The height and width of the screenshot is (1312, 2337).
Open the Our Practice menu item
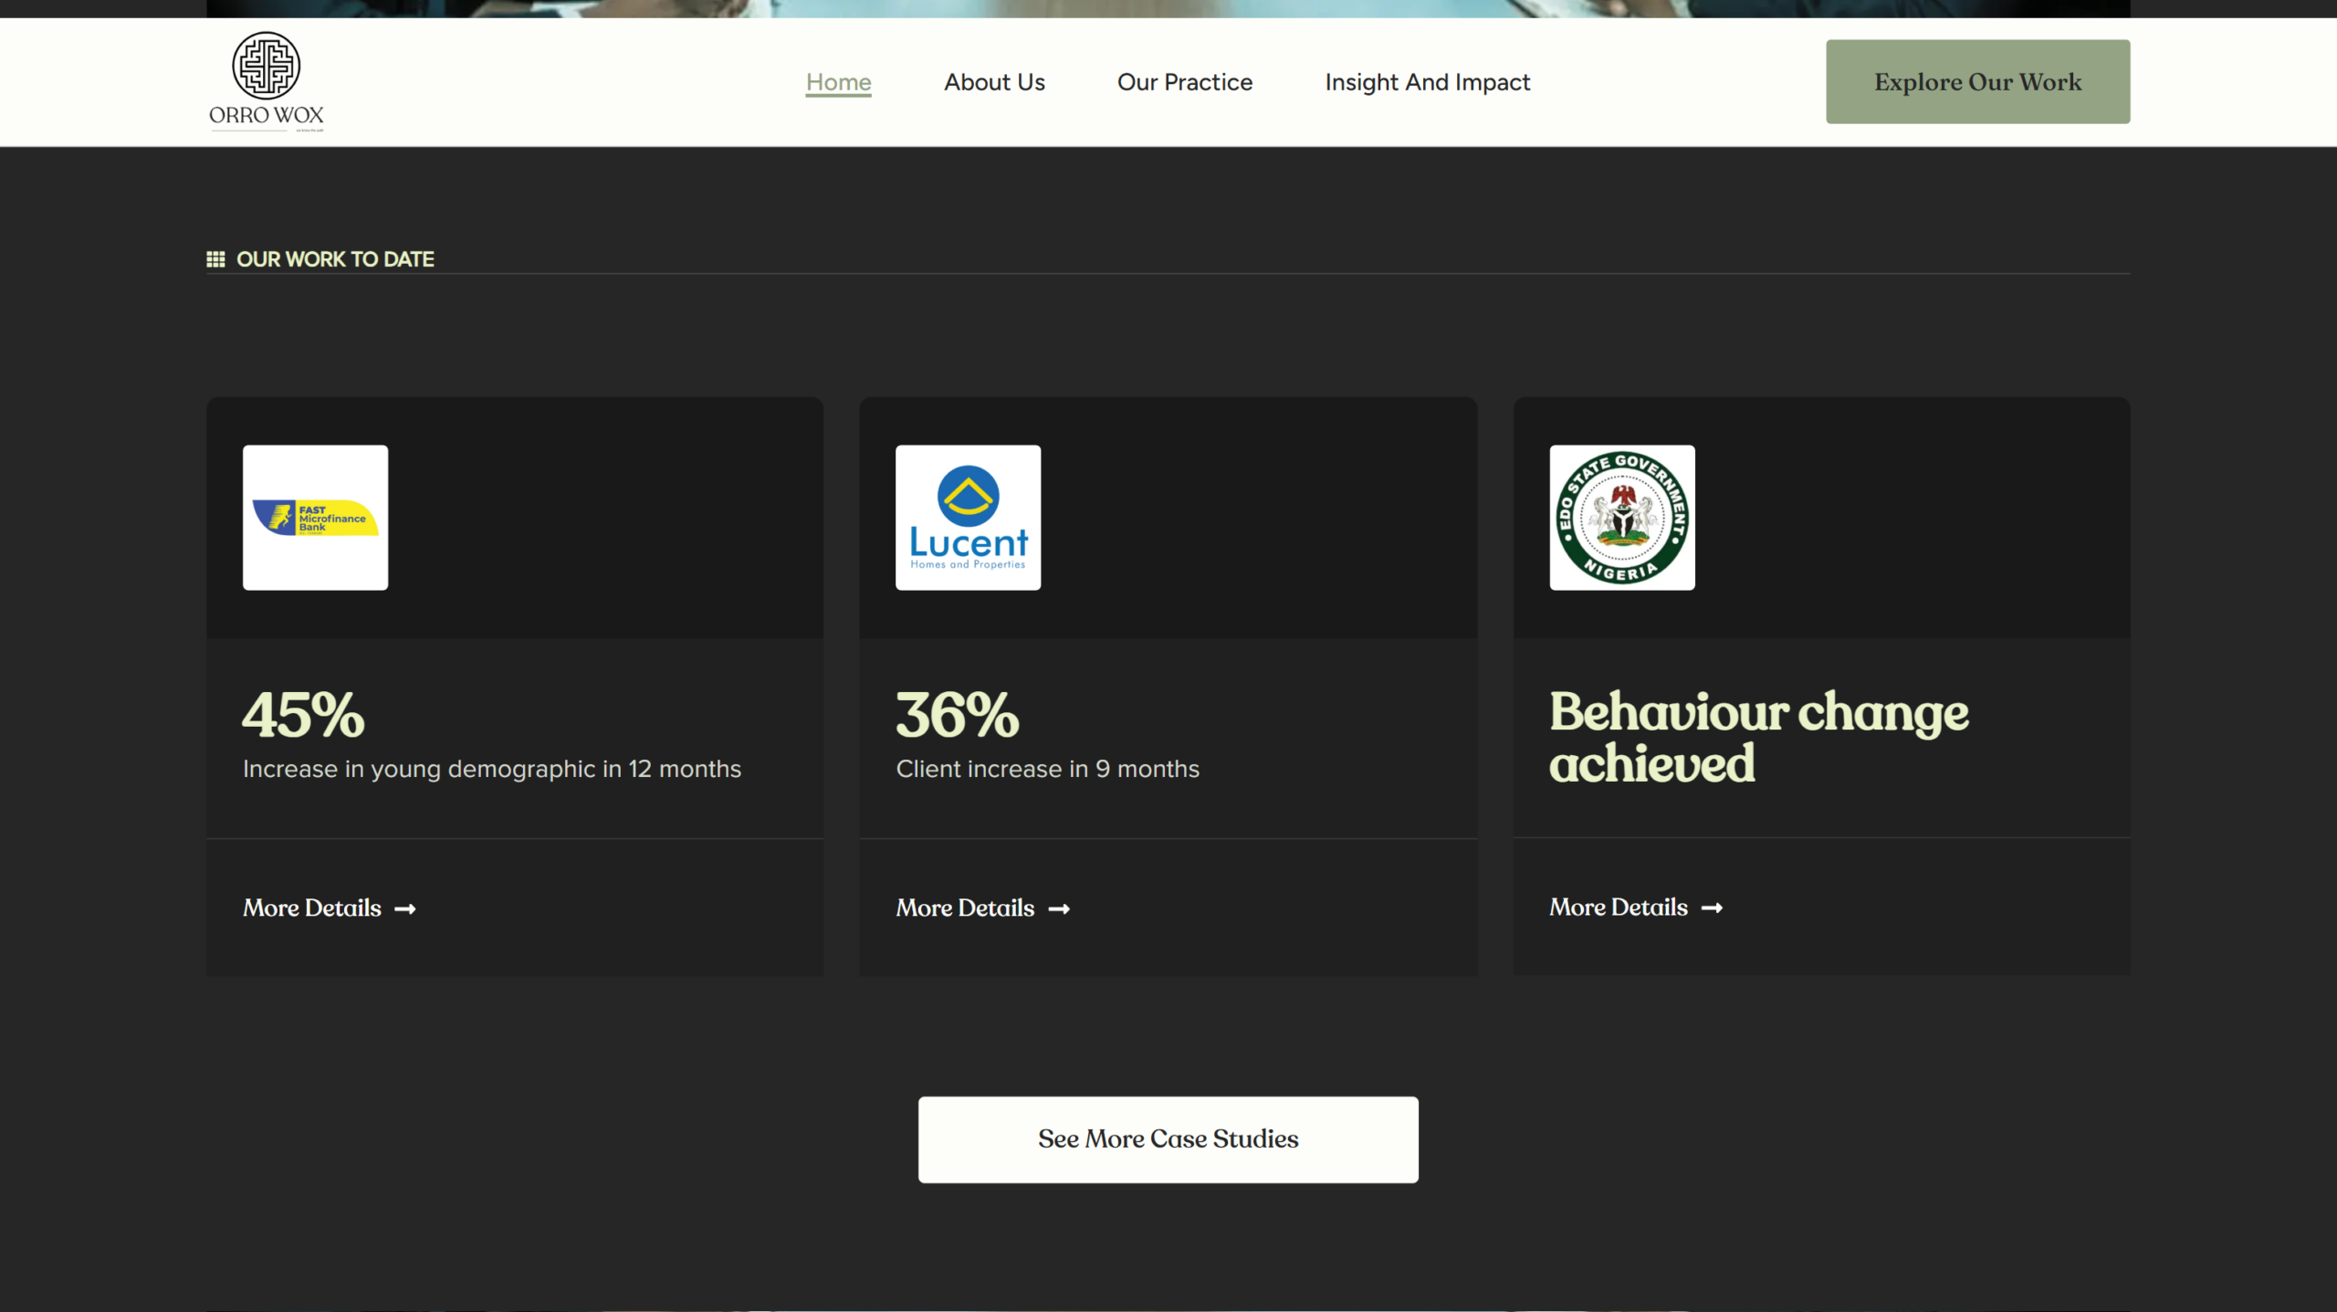pos(1184,82)
